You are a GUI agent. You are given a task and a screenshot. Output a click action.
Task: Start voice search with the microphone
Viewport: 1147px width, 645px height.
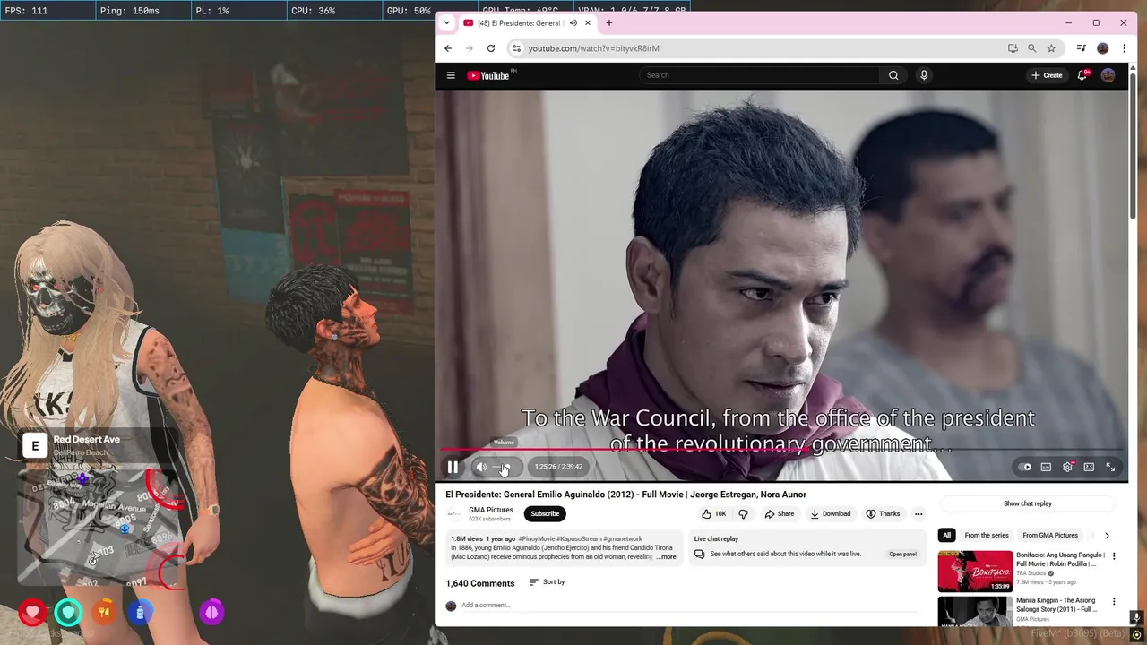pos(924,75)
